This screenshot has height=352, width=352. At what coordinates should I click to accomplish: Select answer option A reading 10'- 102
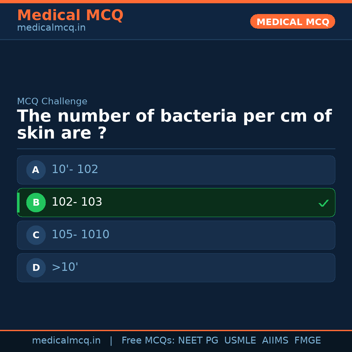(x=176, y=170)
